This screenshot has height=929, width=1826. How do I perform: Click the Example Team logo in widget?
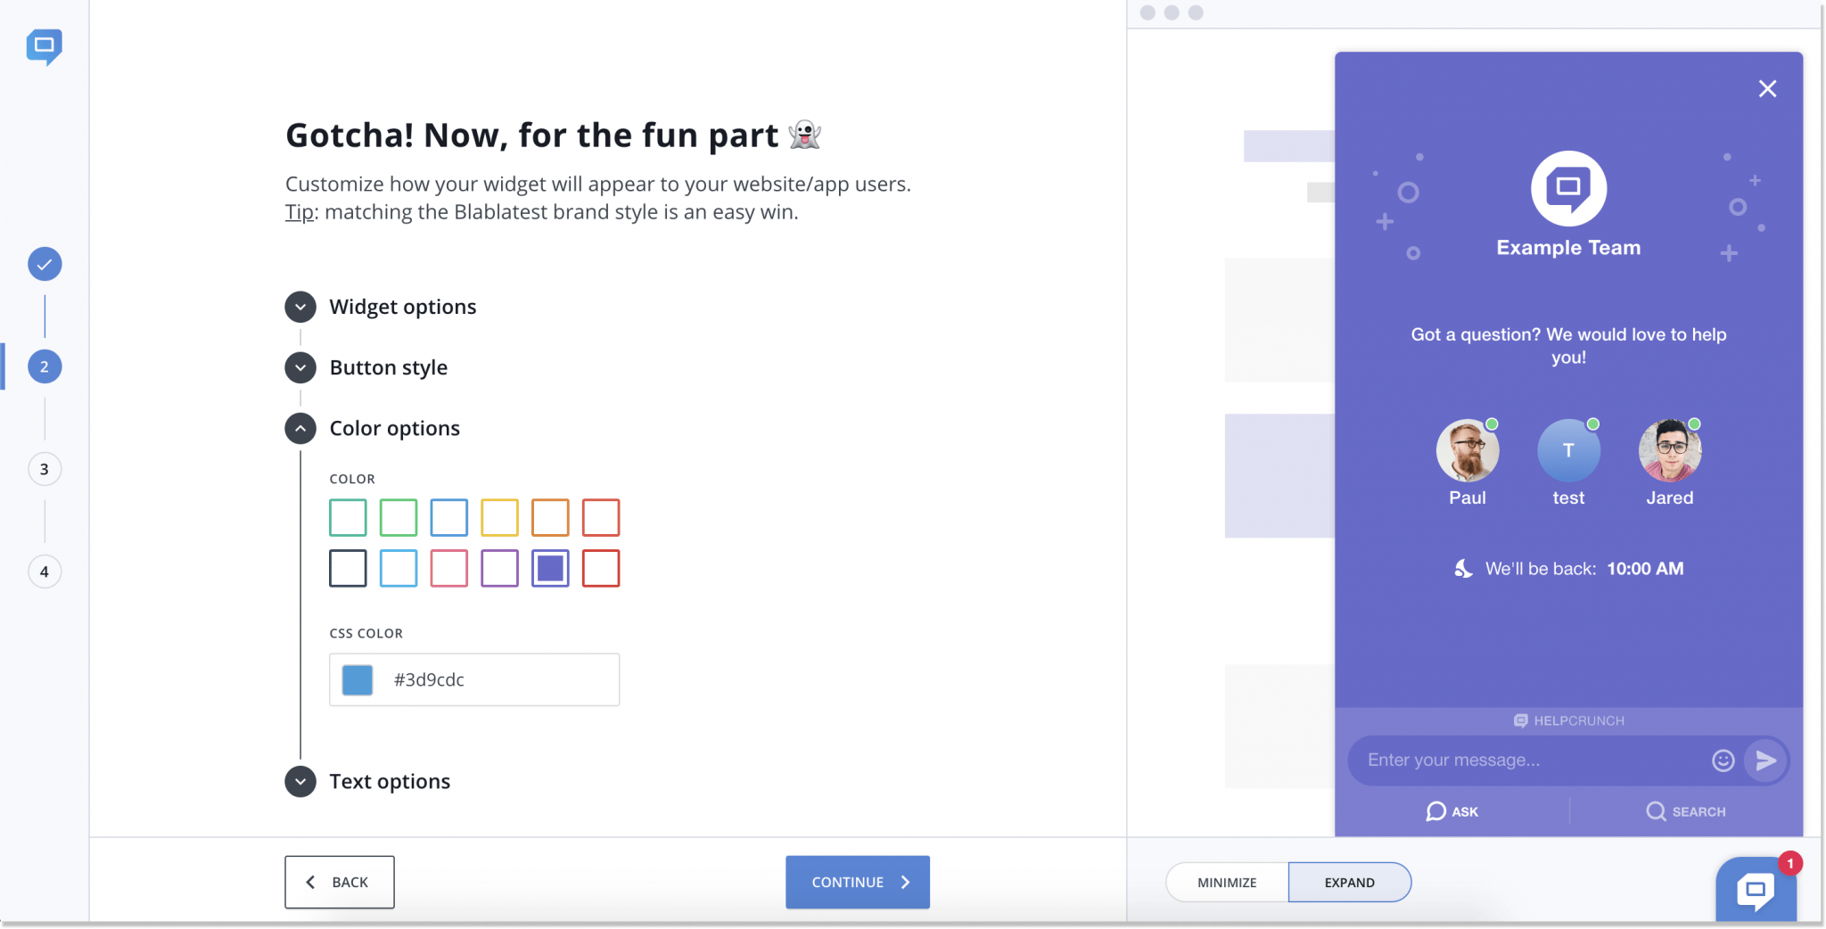pyautogui.click(x=1569, y=190)
